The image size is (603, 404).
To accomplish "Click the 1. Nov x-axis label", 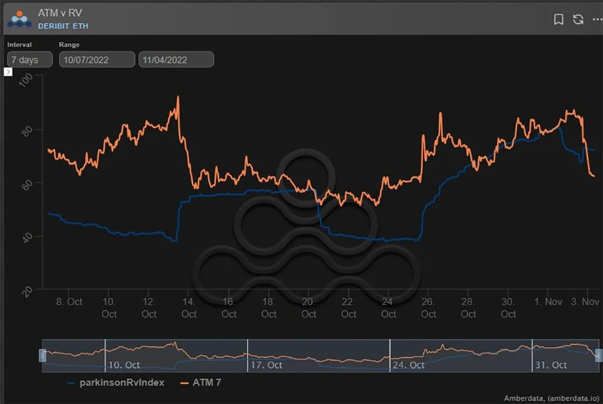I will click(548, 301).
